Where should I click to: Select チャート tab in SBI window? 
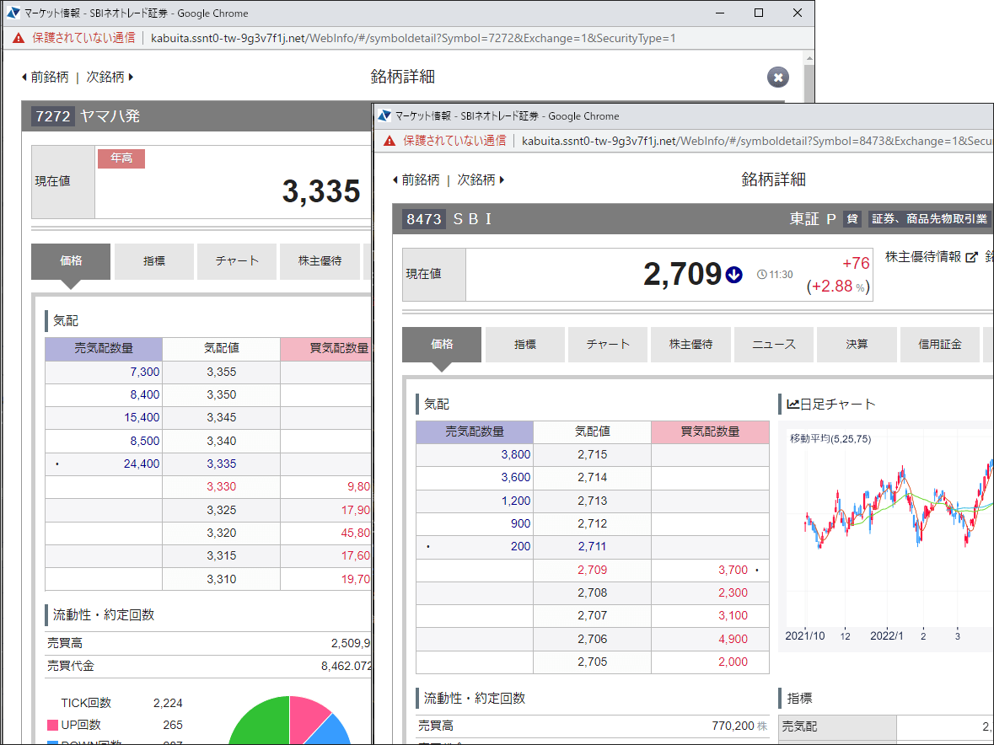[x=608, y=345]
